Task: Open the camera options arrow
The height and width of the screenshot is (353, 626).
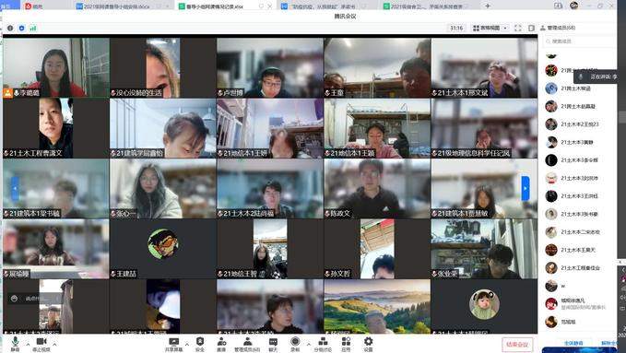Action: 54,344
